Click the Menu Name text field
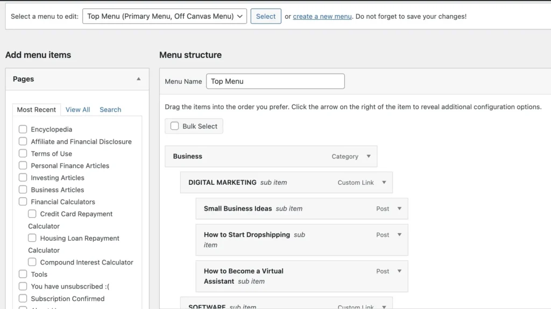Screen dimensions: 551x309 click(275, 81)
